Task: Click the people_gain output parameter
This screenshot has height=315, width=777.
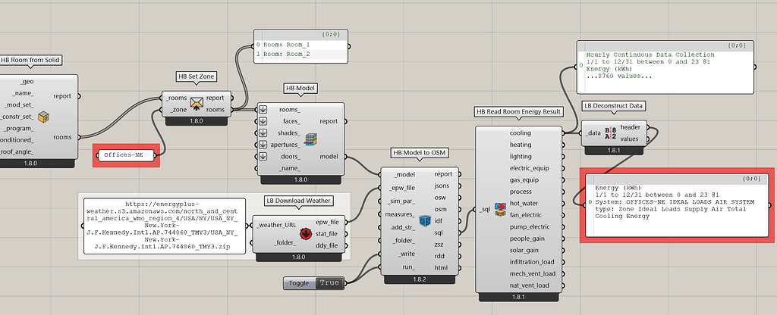Action: tap(527, 239)
